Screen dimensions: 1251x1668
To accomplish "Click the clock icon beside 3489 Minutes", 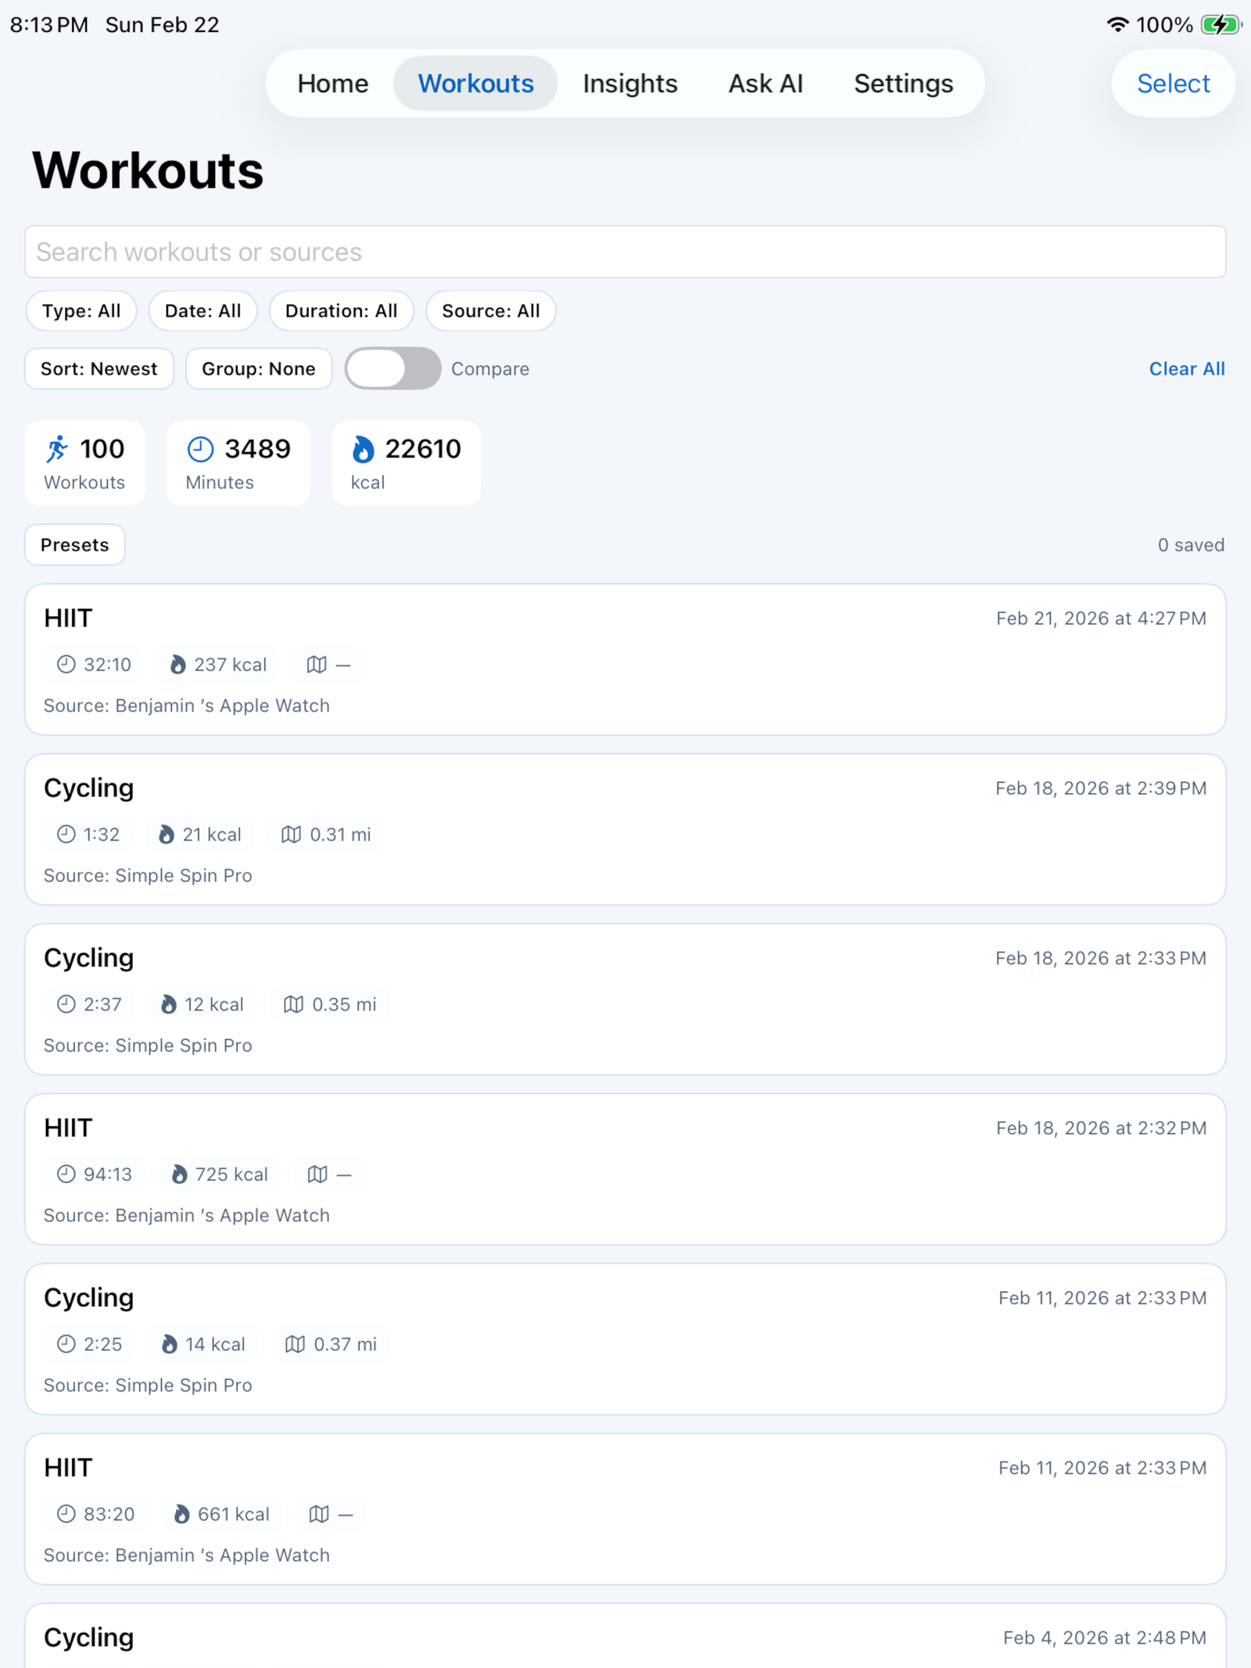I will [x=202, y=448].
